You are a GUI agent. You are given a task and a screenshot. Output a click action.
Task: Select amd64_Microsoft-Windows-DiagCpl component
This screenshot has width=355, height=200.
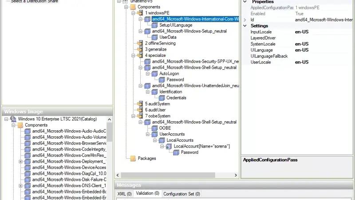(x=69, y=173)
